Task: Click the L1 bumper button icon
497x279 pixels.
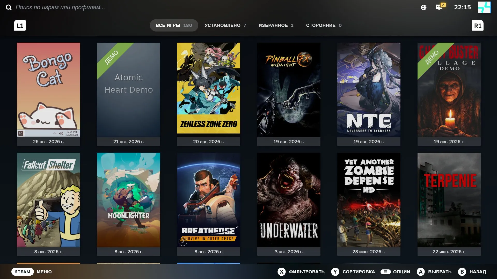Action: (20, 25)
